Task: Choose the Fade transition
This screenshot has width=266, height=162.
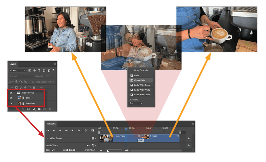Action: point(141,75)
